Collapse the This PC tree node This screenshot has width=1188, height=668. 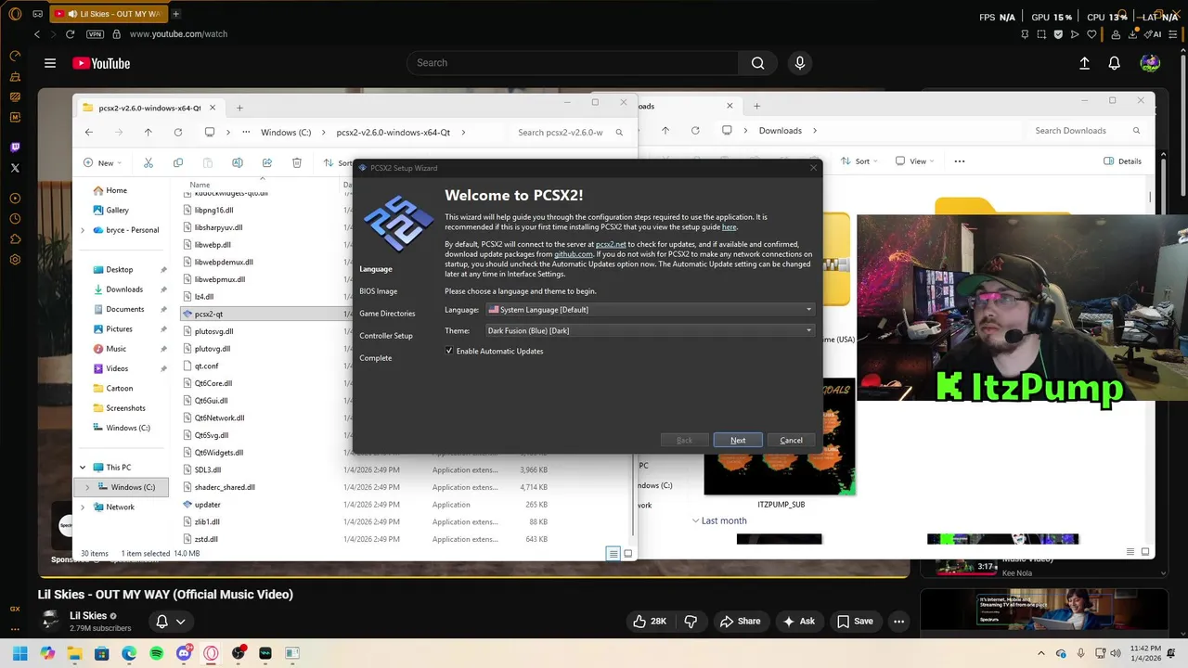(83, 468)
